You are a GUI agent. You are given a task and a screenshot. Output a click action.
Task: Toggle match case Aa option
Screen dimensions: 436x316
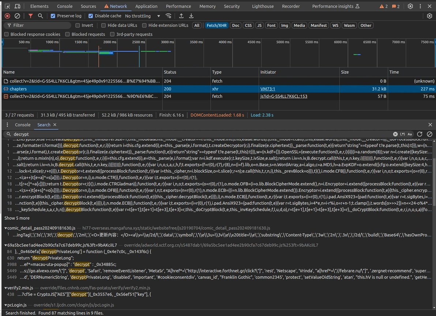[410, 134]
